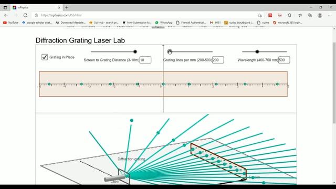Click the Diffraction Grating Laser Lab heading
Screen dimensions: 336x189
80,40
